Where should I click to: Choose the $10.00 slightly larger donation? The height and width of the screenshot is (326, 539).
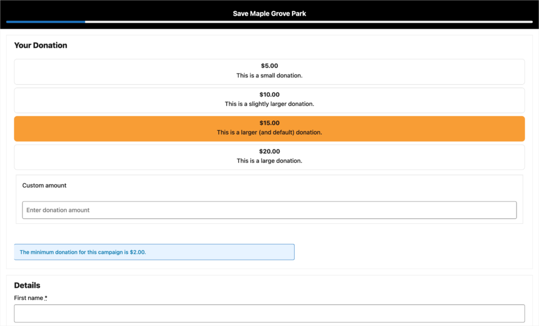coord(269,100)
